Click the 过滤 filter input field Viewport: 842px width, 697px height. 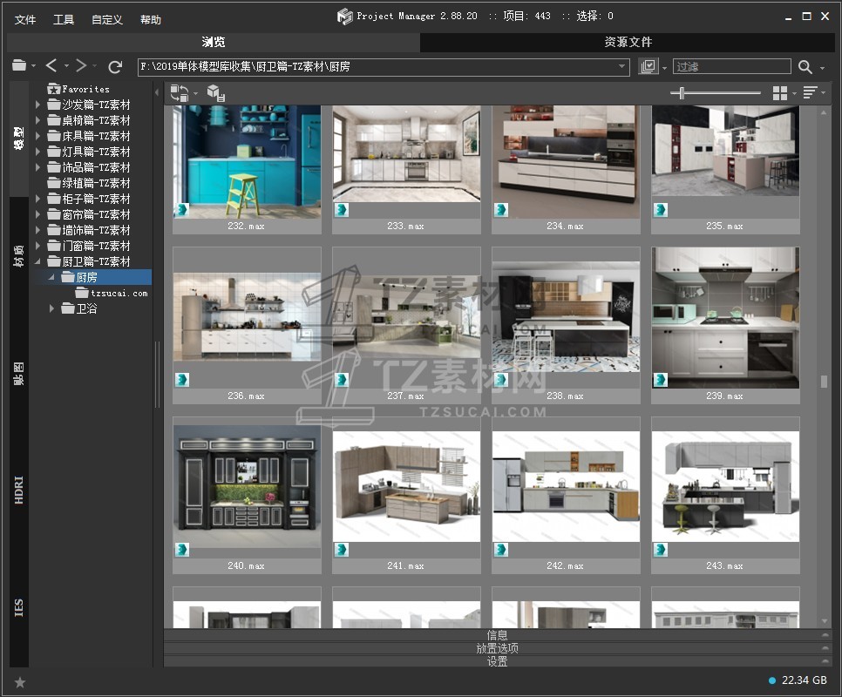(730, 67)
